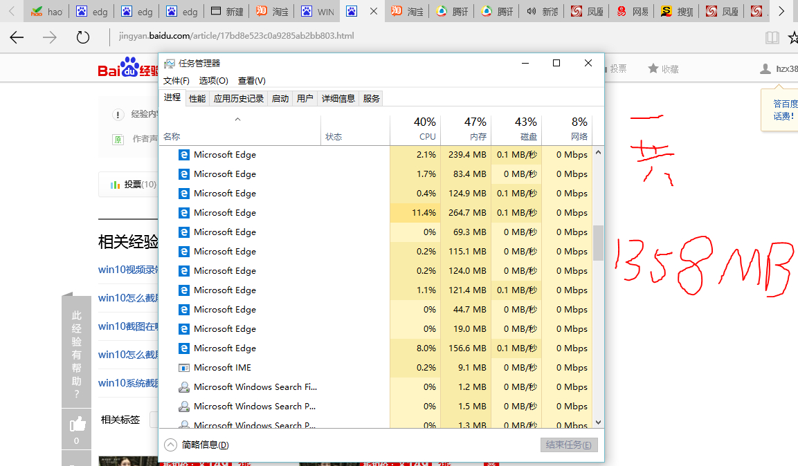Click the bar chart icon beside 投票(10)
This screenshot has width=798, height=466.
pyautogui.click(x=115, y=185)
